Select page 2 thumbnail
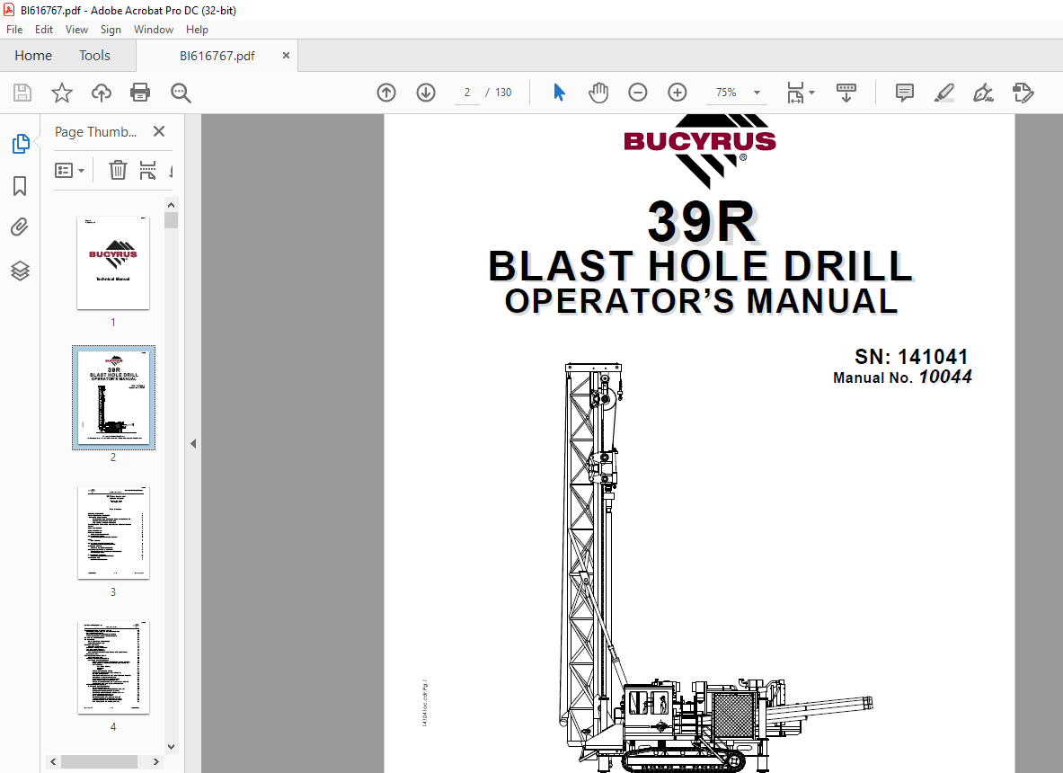Screen dimensions: 1063x773 point(113,397)
